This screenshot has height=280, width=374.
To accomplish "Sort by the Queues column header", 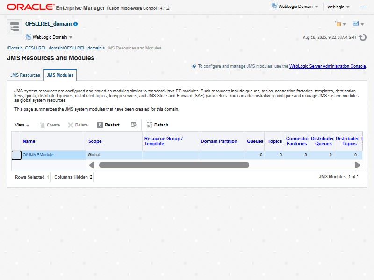I will pos(255,141).
